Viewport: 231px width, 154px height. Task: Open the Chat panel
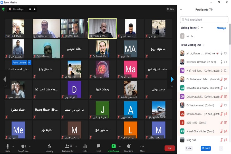[x=99, y=148]
